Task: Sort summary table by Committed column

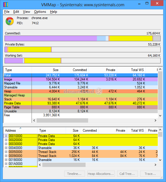Action: (x=74, y=70)
